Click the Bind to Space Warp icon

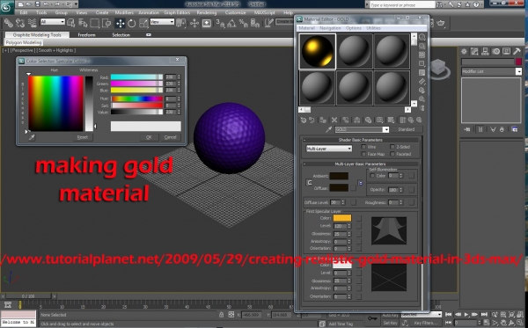33,23
